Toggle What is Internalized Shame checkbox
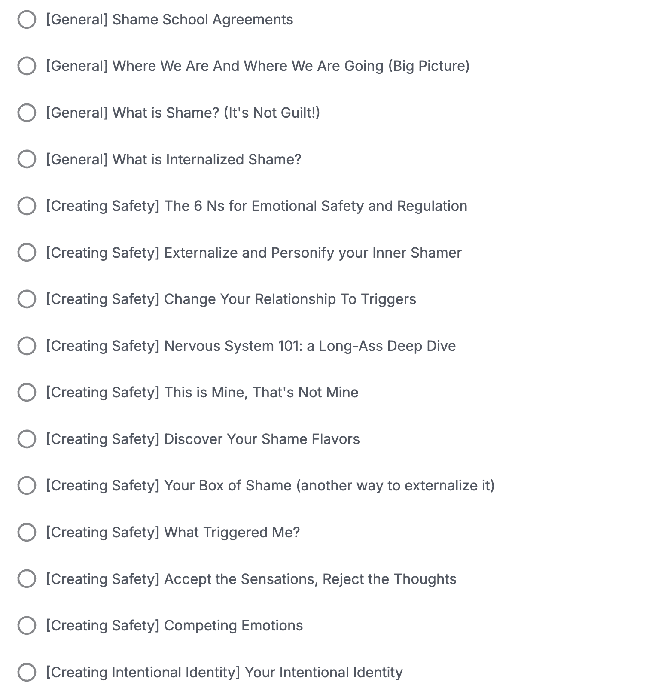Screen dimensions: 652x700 (x=27, y=159)
